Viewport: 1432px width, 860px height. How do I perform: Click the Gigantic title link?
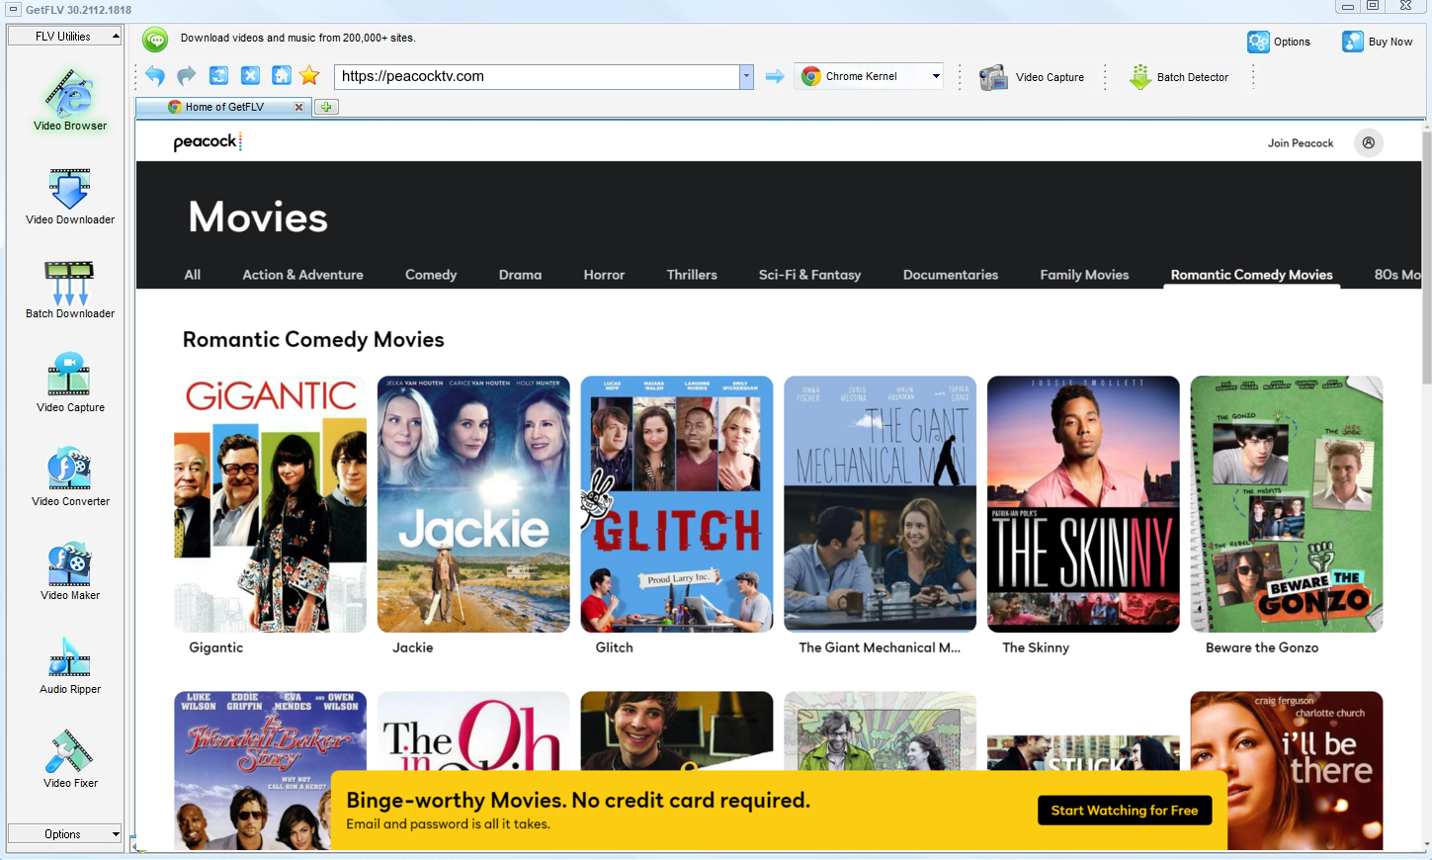coord(216,647)
